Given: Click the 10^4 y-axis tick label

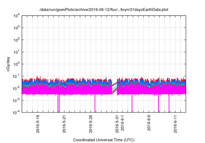Looking at the screenshot, I should click(16, 16).
